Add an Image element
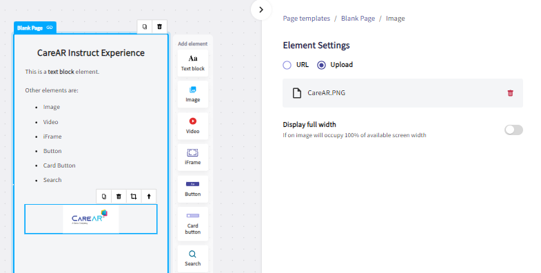 [x=192, y=94]
